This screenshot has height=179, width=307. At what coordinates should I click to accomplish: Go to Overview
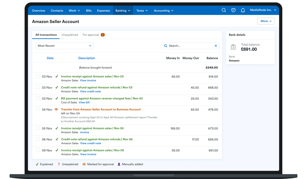39,11
